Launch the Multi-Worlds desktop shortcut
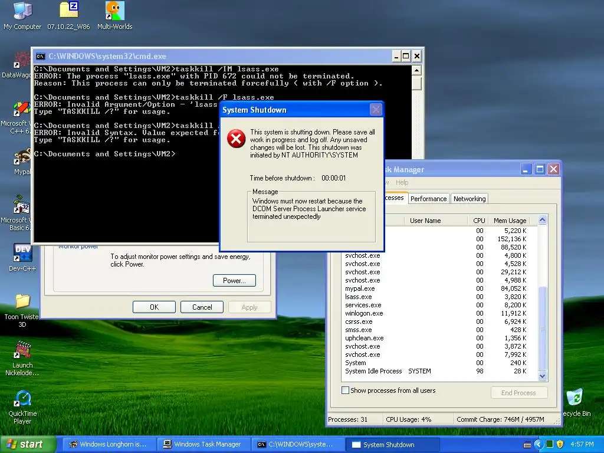The image size is (604, 453). [114, 15]
